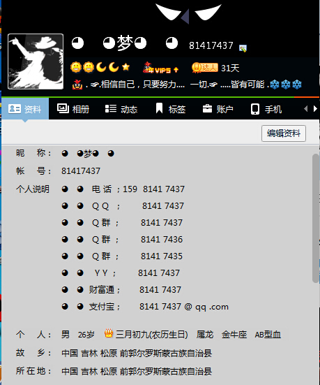Screen dimensions: 320x385
Task: Click the star level icon
Action: click(126, 66)
